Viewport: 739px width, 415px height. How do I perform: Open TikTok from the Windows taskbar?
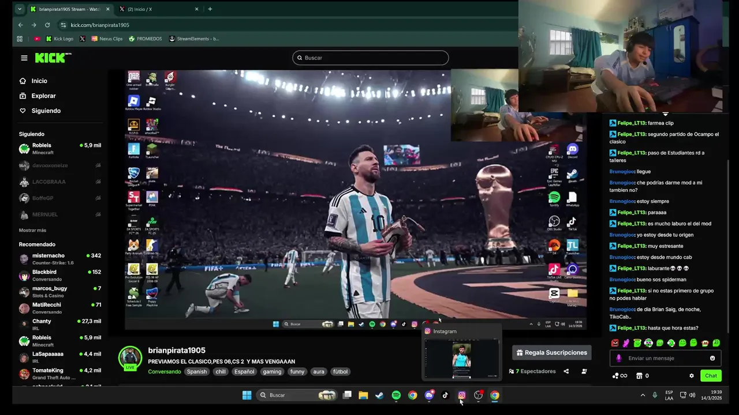445,395
